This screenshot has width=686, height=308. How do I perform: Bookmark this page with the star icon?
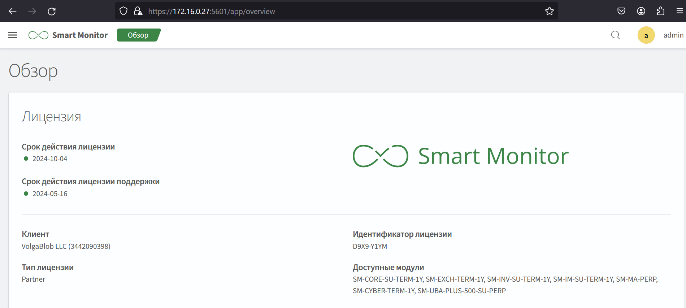tap(549, 11)
